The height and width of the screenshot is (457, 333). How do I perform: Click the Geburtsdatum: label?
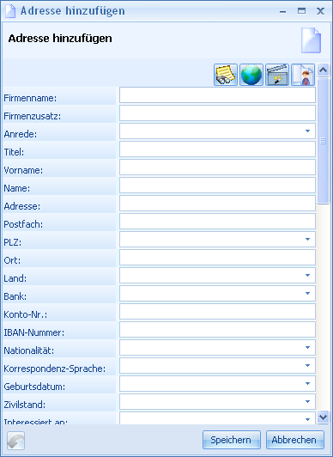tap(34, 387)
